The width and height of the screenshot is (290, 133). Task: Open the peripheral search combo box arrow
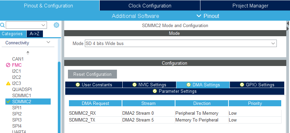pos(44,25)
